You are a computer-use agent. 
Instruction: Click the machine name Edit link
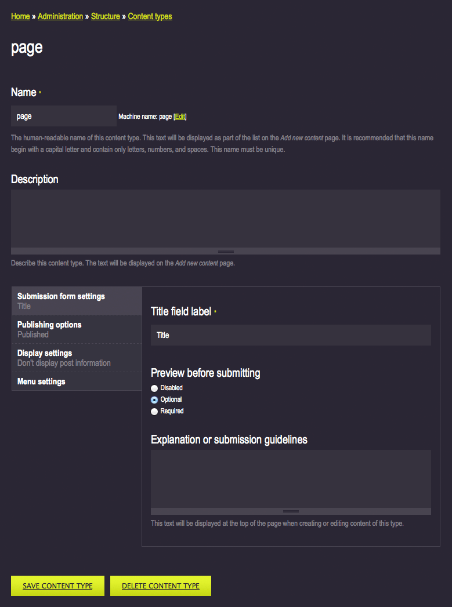pyautogui.click(x=180, y=117)
